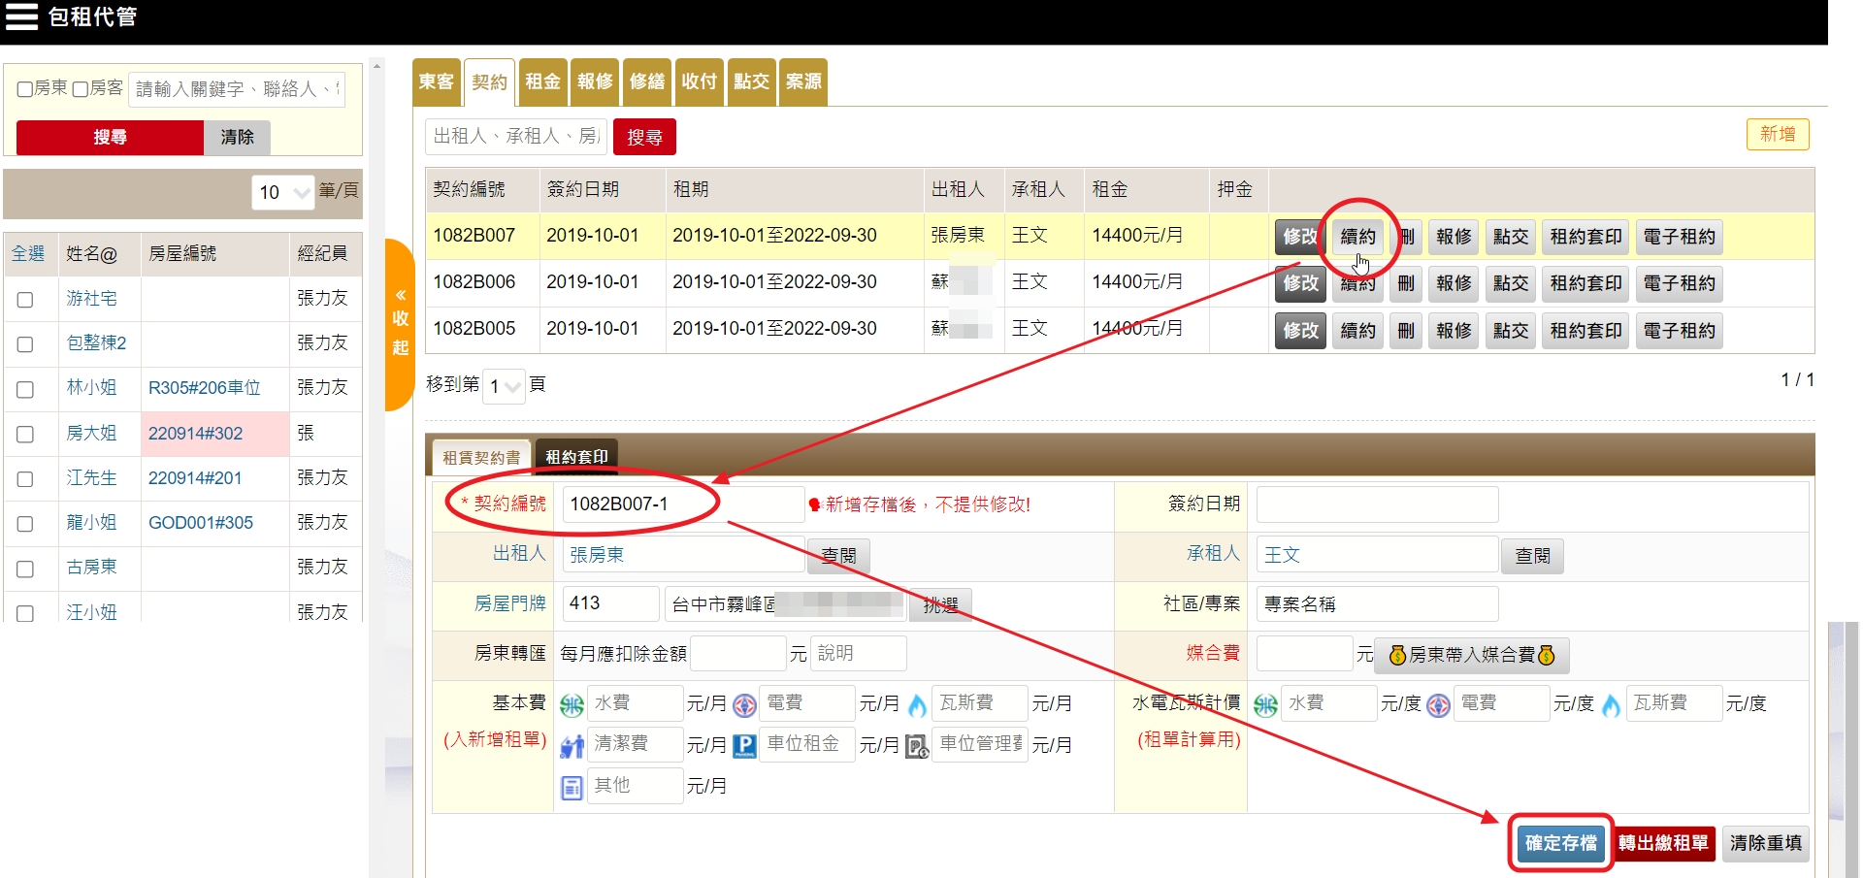Open the page number dropdown
Viewport: 1863px width, 878px height.
505,386
